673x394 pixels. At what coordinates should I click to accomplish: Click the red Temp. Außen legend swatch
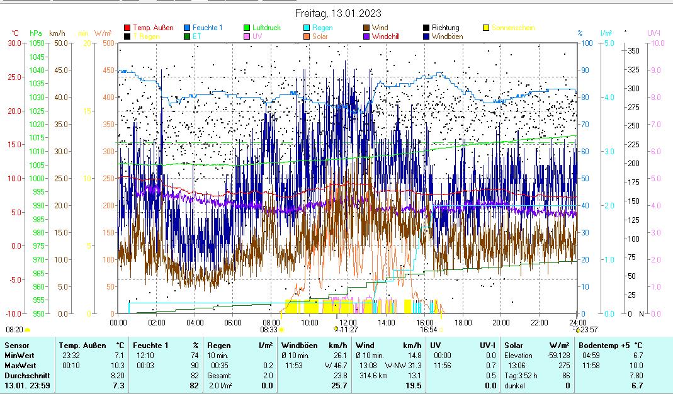[x=127, y=28]
